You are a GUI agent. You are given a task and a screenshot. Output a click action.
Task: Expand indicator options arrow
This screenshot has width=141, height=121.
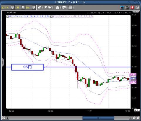point(67,7)
